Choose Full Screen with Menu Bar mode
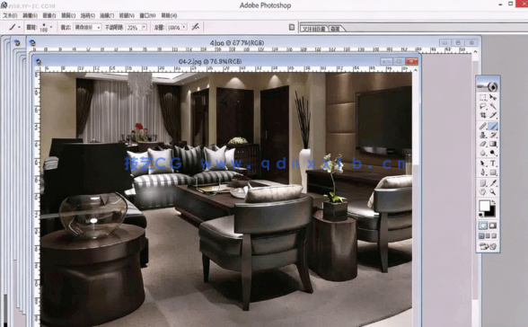 [488, 236]
